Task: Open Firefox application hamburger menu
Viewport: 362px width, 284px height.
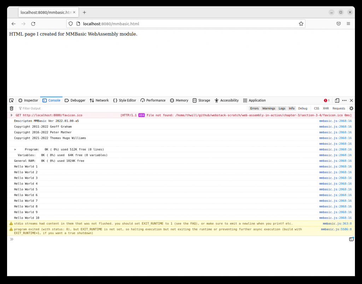Action: click(x=348, y=24)
